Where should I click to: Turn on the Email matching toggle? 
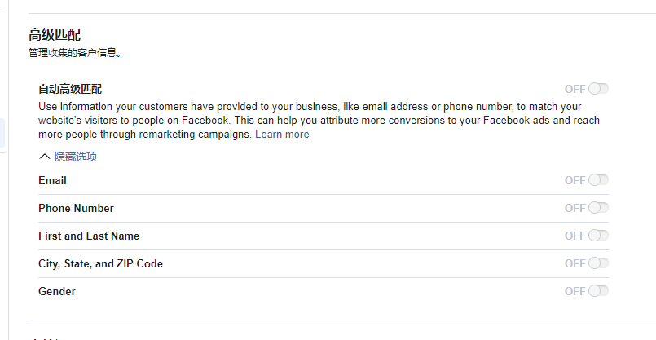(598, 180)
